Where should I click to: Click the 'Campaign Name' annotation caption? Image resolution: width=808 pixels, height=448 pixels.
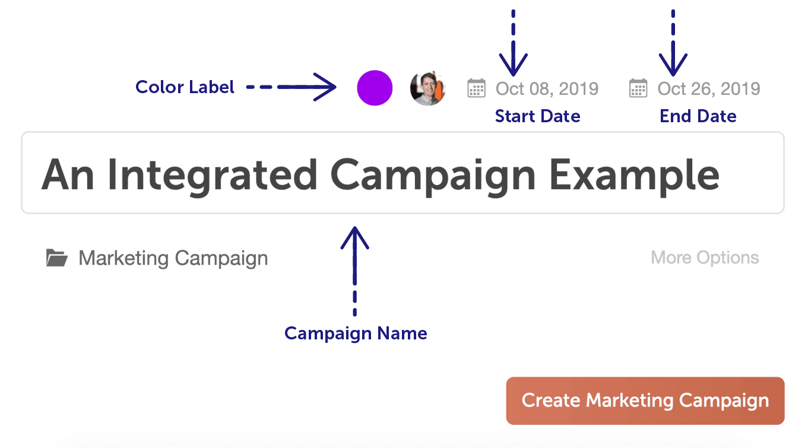(356, 333)
